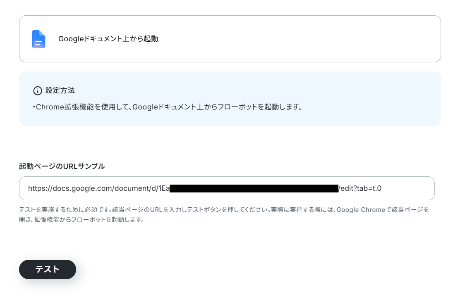The width and height of the screenshot is (465, 299).
Task: Click the helper line starting 開き、拡張機能から
Action: pos(81,220)
